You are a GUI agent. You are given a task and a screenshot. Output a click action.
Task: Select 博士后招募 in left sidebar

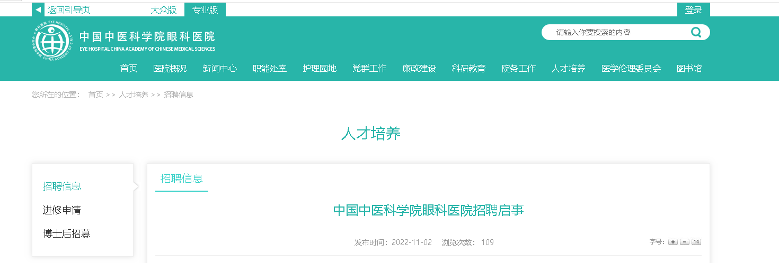point(67,233)
